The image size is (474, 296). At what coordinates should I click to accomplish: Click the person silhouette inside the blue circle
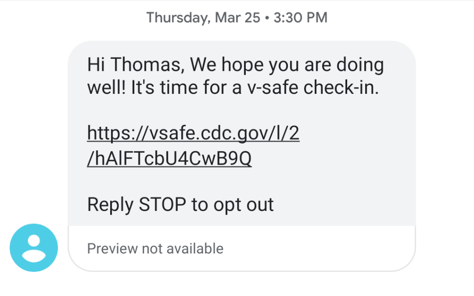click(x=34, y=248)
